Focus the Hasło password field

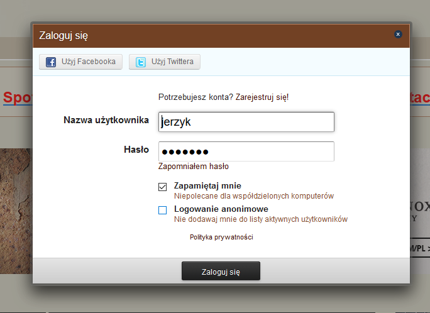point(246,151)
